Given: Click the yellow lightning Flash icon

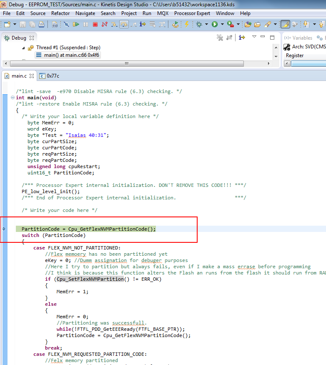Looking at the screenshot, I should click(x=187, y=24).
